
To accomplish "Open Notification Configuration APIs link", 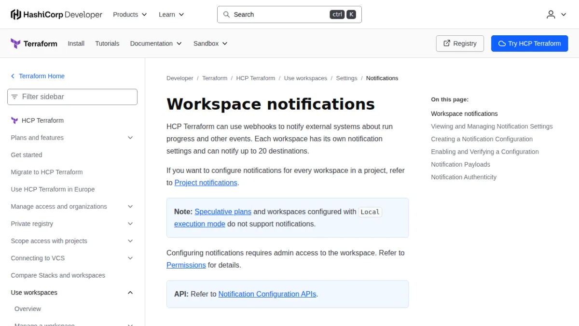I will tap(267, 294).
